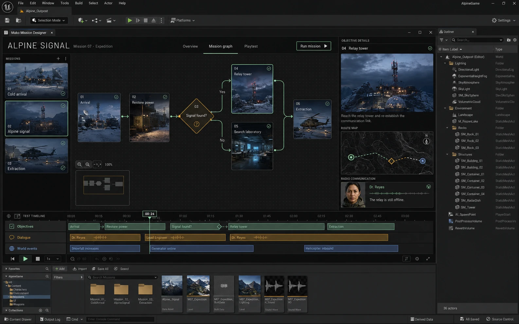Click the north compass on the route map

tap(426, 141)
